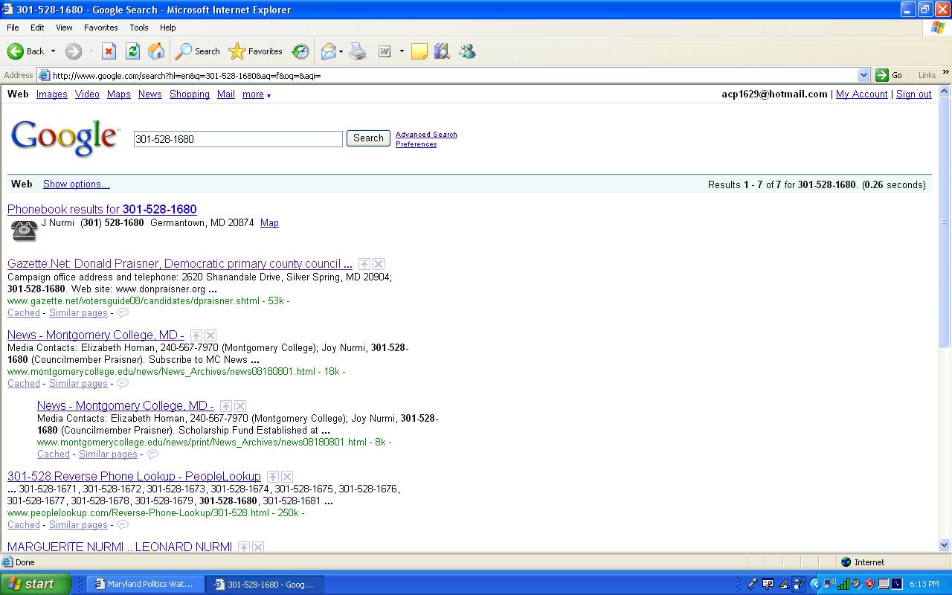Open Phonebook results for 301-528-1680

click(102, 210)
